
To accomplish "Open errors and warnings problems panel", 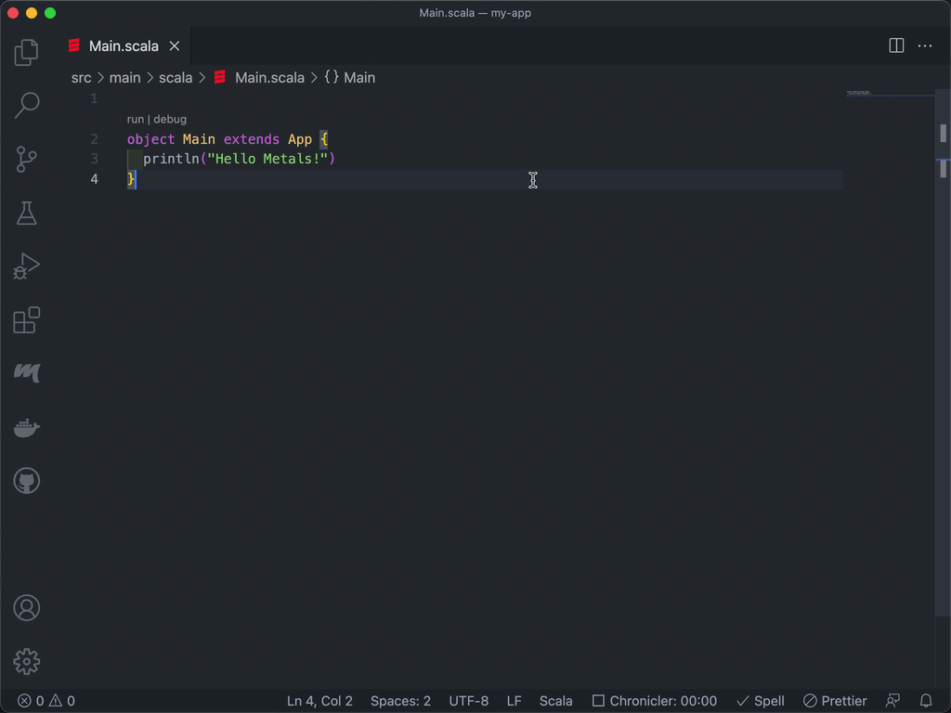I will (x=46, y=701).
